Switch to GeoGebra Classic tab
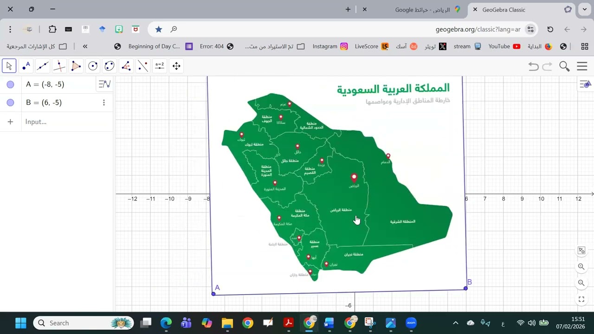Screen dimensions: 594x334 click(x=522, y=9)
